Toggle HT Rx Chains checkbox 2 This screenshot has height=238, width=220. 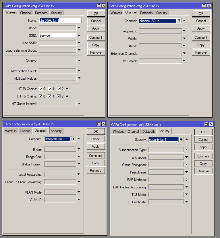[x=59, y=96]
